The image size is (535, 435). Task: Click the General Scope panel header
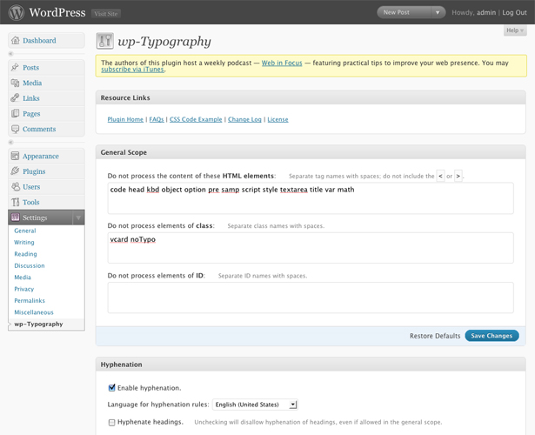(311, 152)
